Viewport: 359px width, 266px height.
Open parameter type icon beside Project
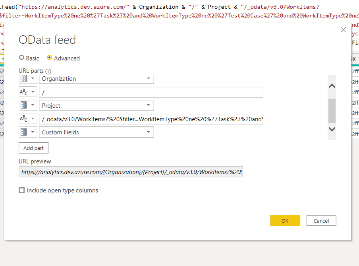coord(28,105)
